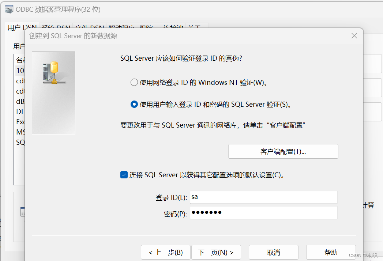
Task: Click the 登录 ID login field
Action: [x=263, y=197]
